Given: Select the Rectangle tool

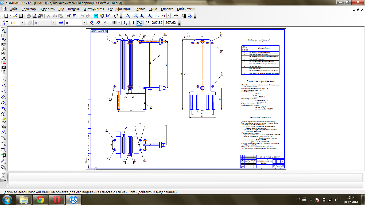Looking at the screenshot, I should click(x=3, y=150).
